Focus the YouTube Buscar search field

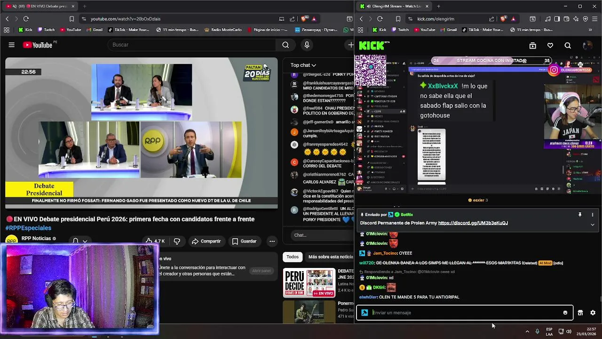tap(192, 45)
